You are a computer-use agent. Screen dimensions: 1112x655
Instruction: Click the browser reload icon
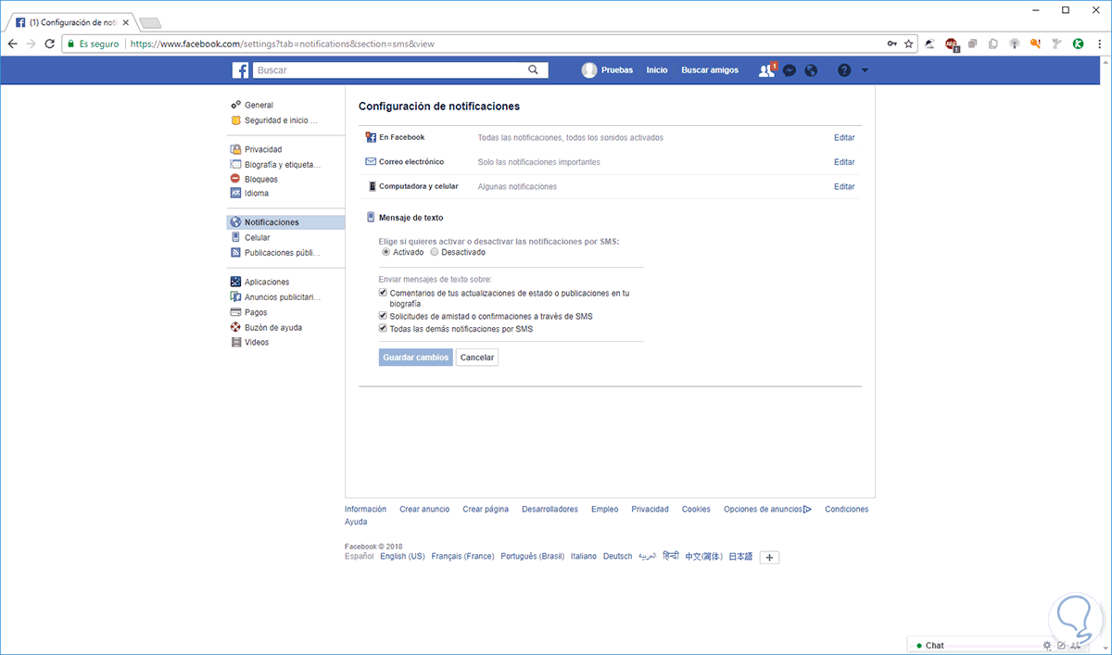pos(50,44)
